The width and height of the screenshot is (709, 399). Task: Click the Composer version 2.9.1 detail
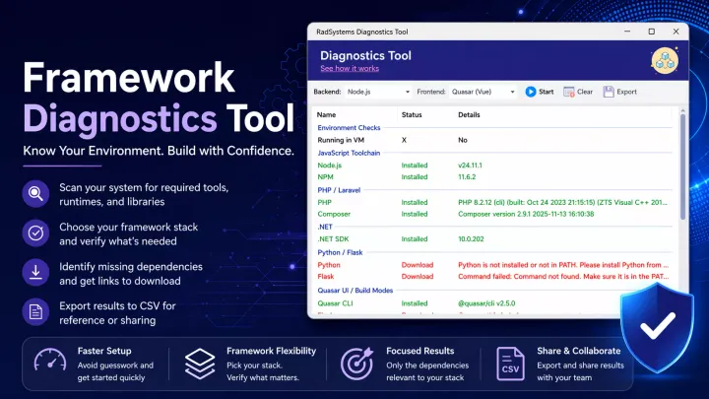[x=526, y=214]
